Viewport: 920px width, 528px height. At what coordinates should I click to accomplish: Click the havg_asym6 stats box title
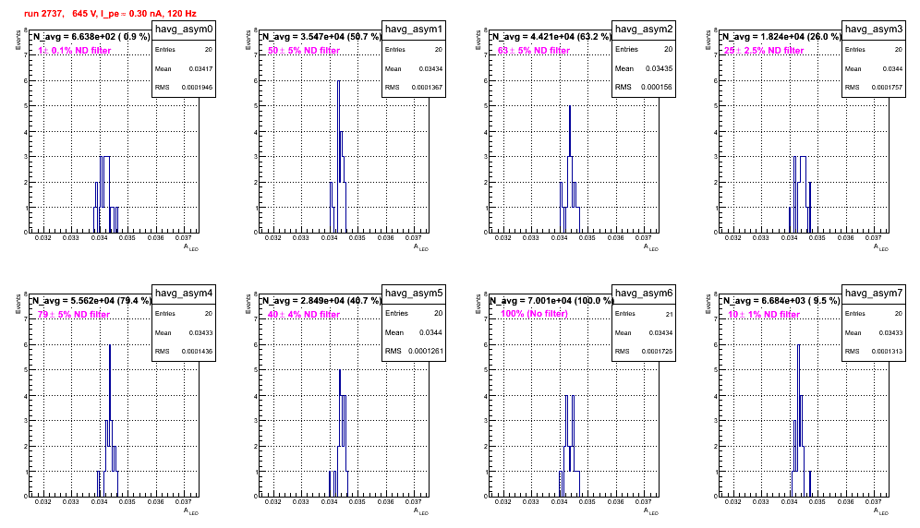[644, 294]
